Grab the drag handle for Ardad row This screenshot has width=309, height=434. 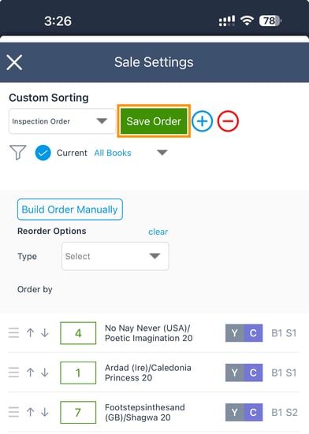point(13,373)
